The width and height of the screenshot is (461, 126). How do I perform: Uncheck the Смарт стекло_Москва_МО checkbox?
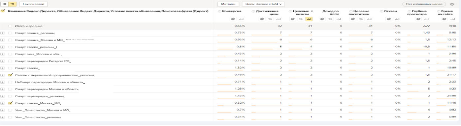10,103
